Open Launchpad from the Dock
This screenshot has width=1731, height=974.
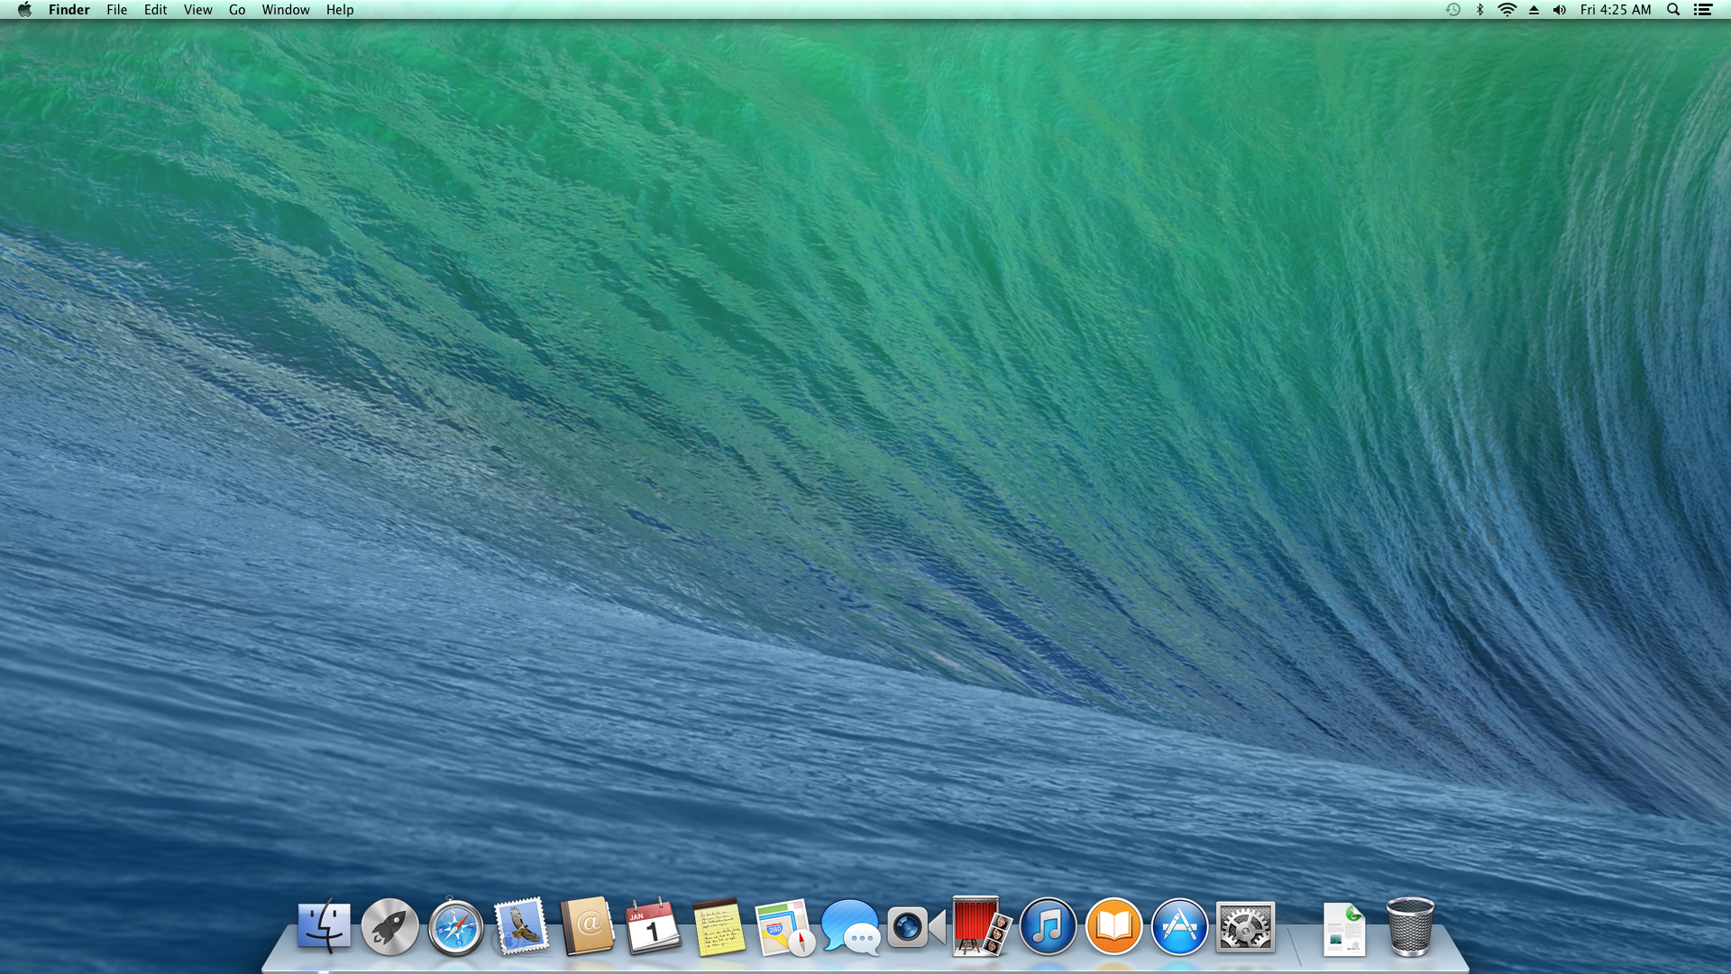(x=389, y=927)
